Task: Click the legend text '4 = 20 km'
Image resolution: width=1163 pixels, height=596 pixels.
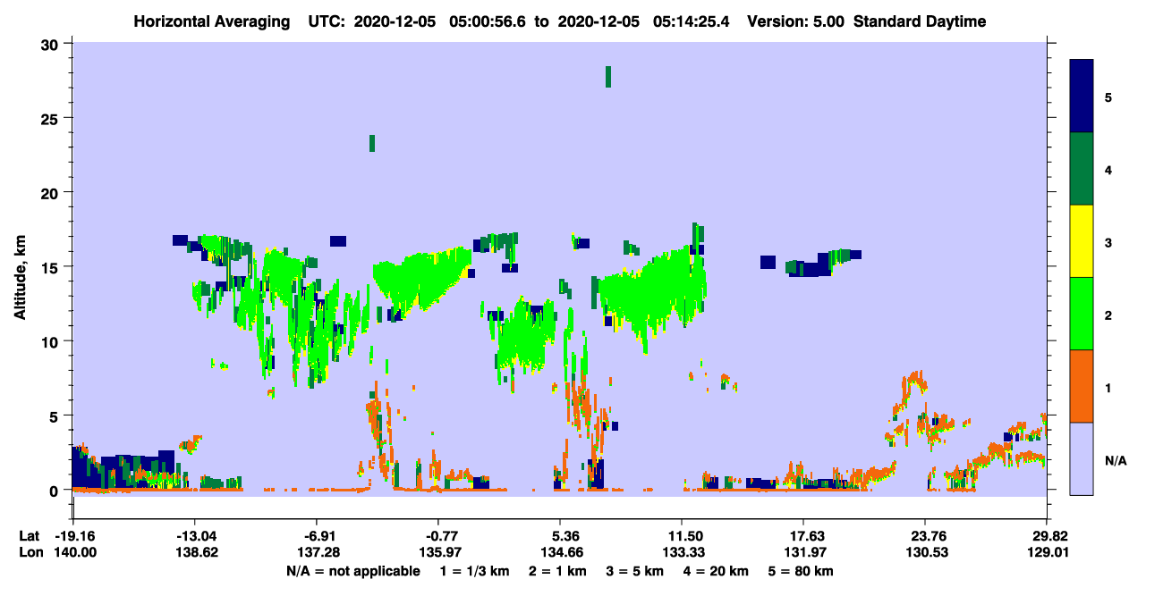Action: click(x=715, y=571)
